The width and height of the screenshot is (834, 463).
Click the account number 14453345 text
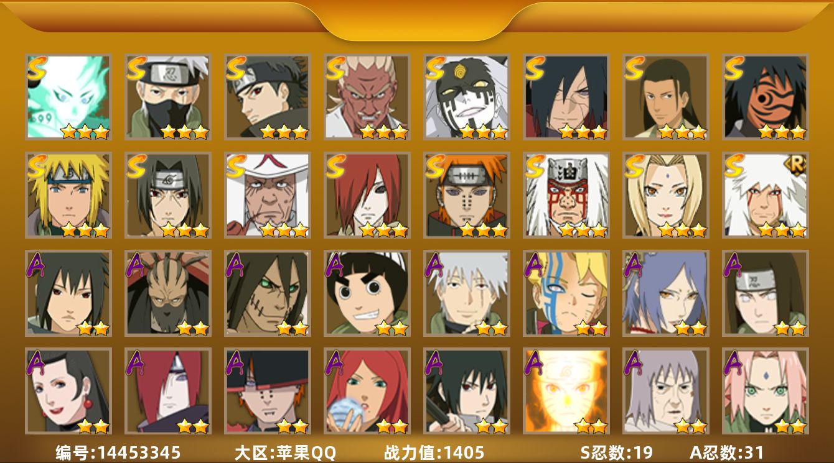[118, 452]
